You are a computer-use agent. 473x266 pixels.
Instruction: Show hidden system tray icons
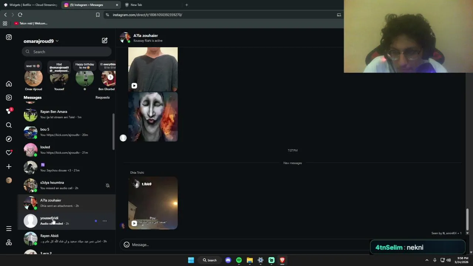click(x=427, y=260)
